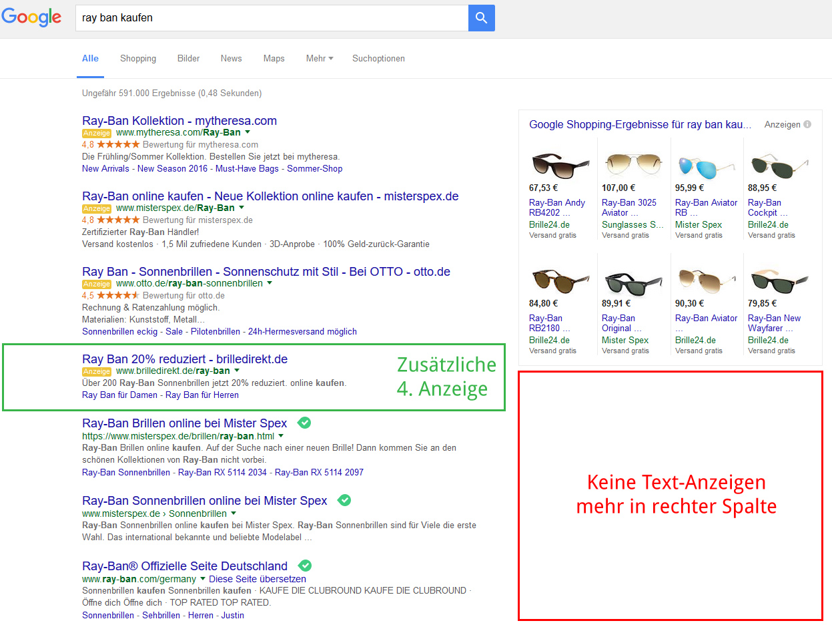Click the Anzeige badge of brilledirekt.de ad

[x=97, y=371]
